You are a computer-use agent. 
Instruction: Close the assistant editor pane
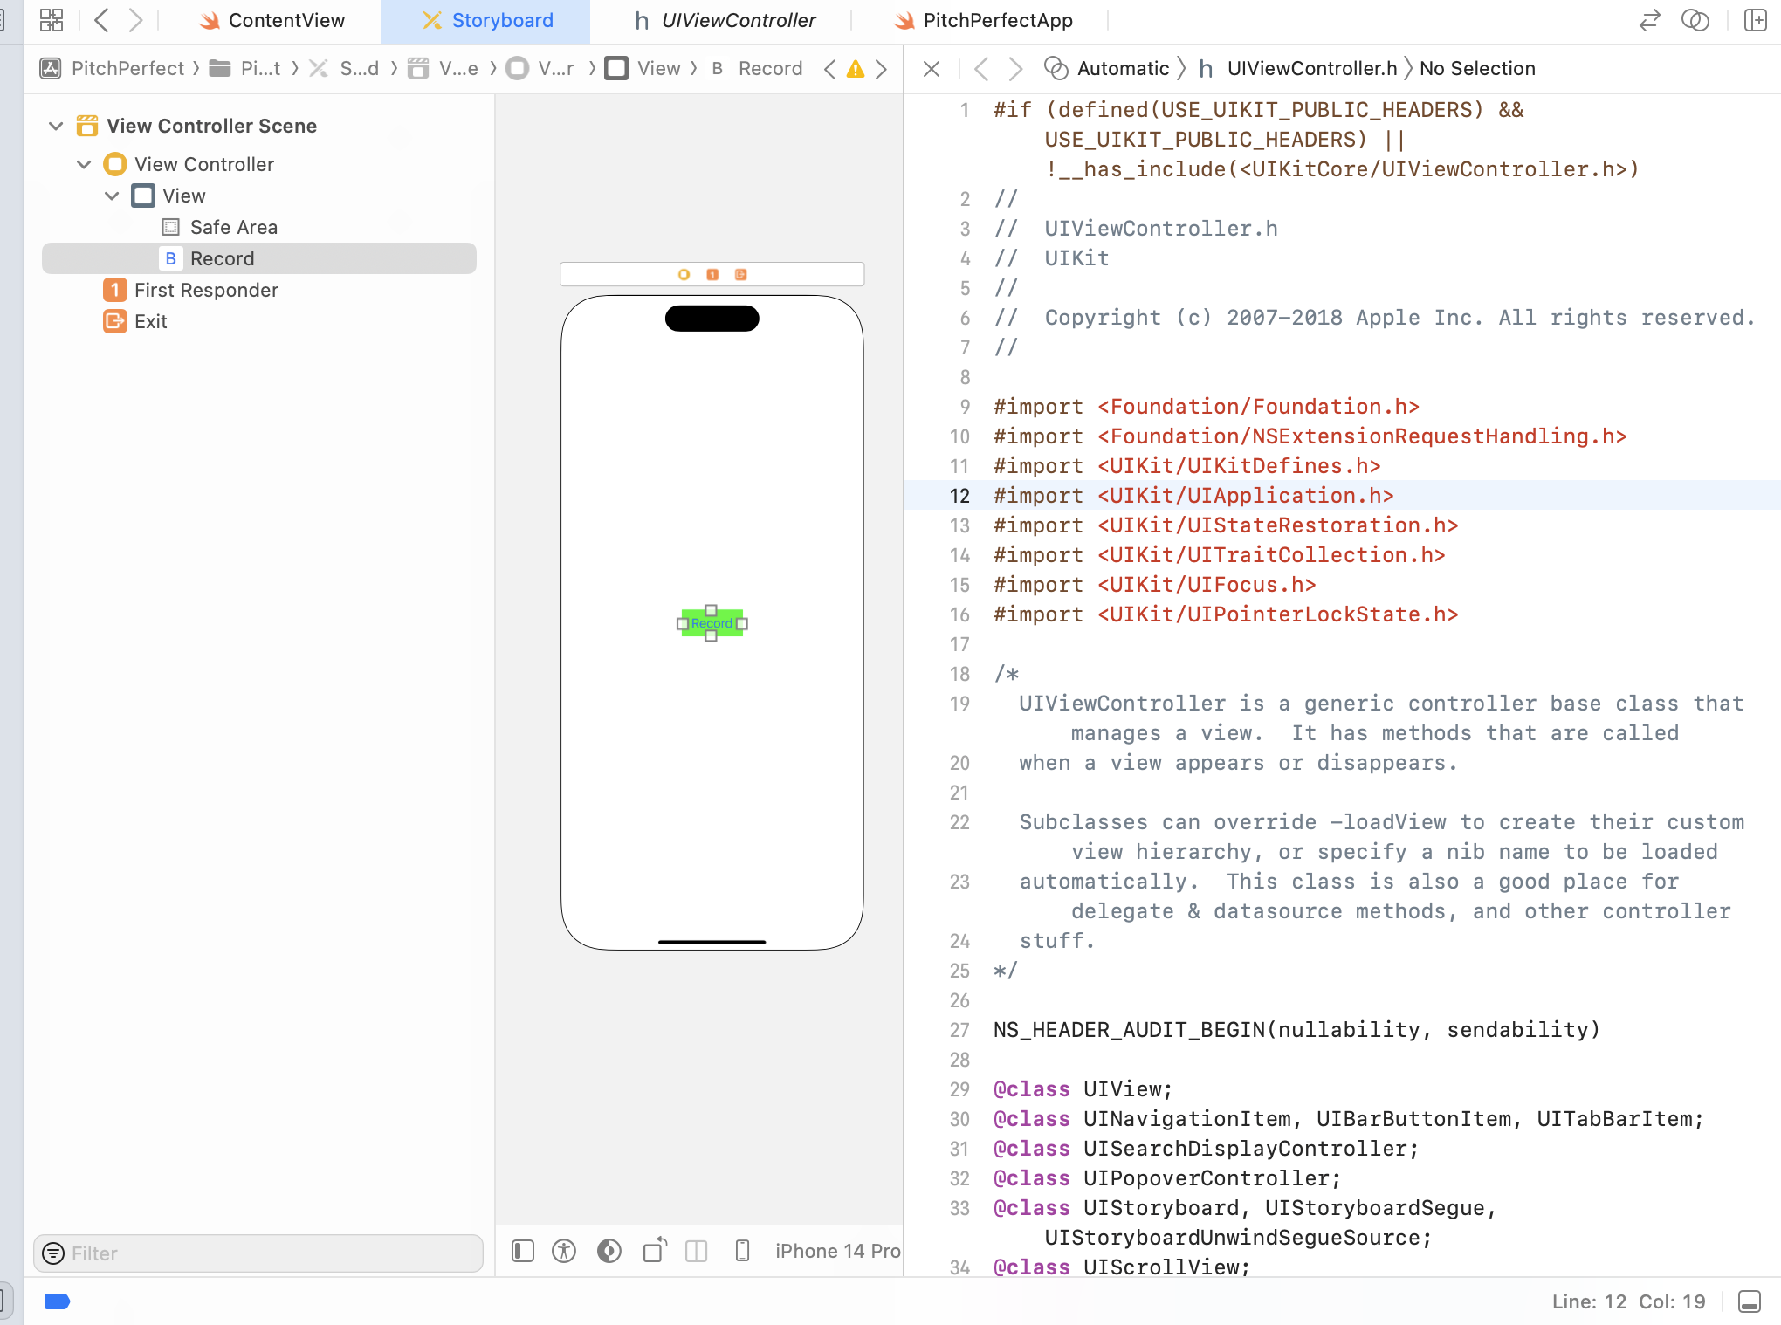932,69
